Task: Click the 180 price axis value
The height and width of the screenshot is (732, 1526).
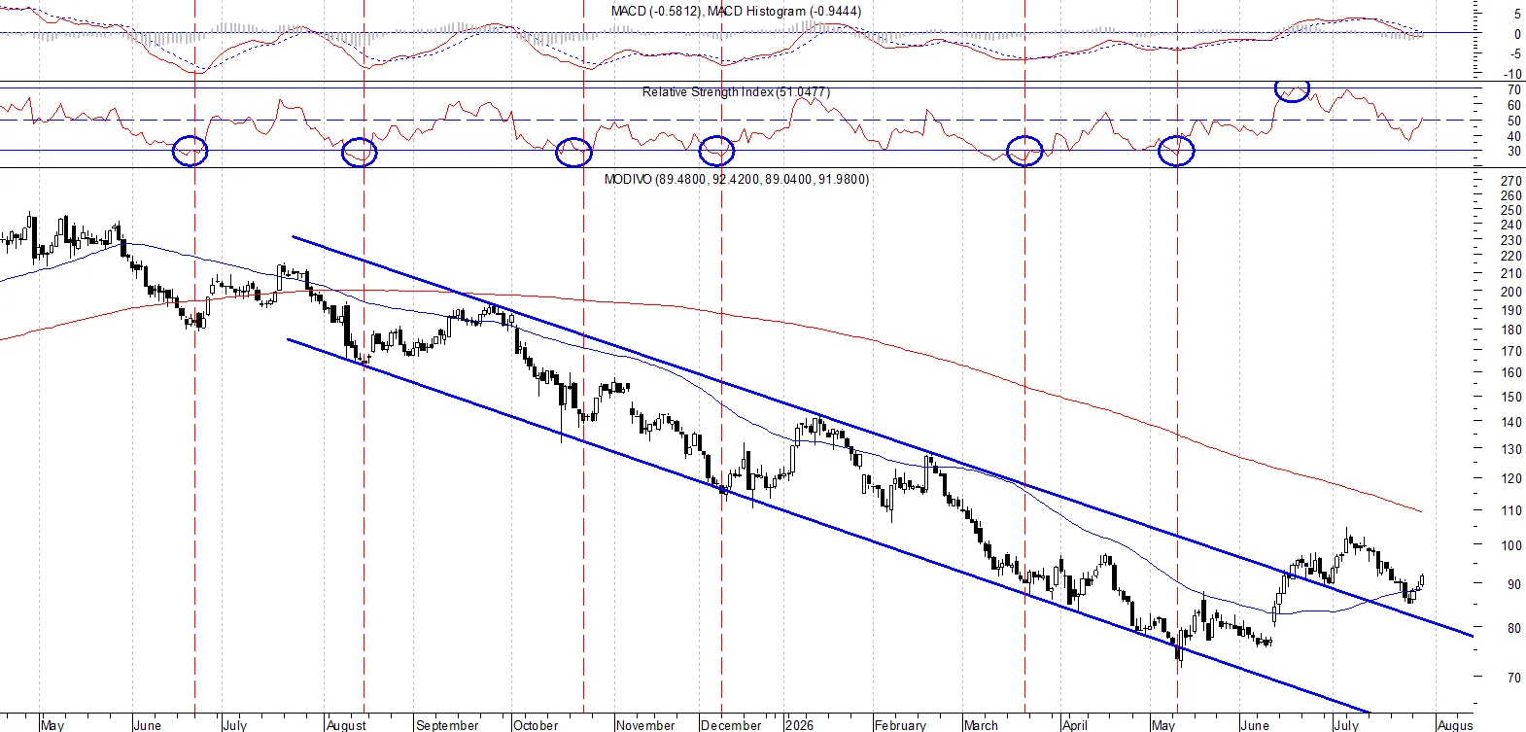Action: [x=1511, y=331]
